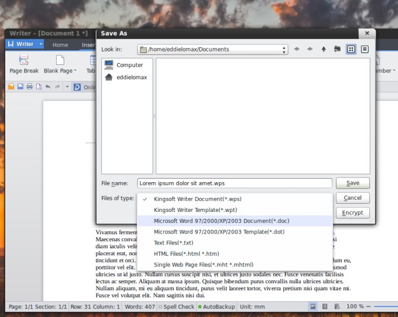Go up to parent directory
This screenshot has height=317, width=398.
point(324,49)
